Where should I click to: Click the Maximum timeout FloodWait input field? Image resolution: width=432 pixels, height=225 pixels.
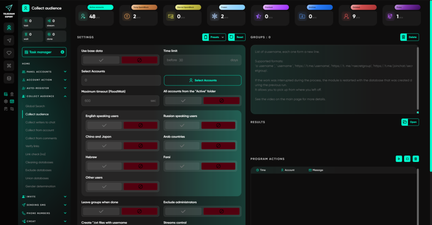click(x=116, y=101)
